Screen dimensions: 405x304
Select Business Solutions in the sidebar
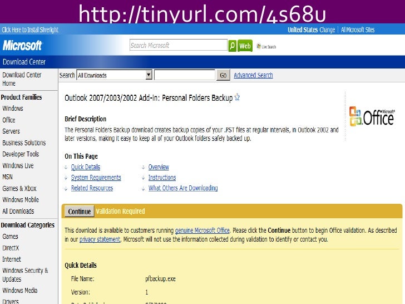tap(24, 143)
